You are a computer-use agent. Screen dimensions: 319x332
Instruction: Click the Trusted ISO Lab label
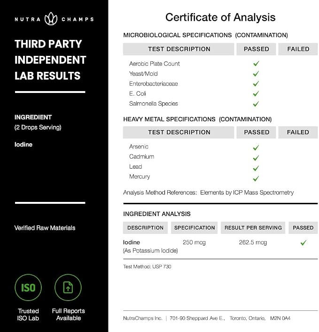[x=28, y=315]
